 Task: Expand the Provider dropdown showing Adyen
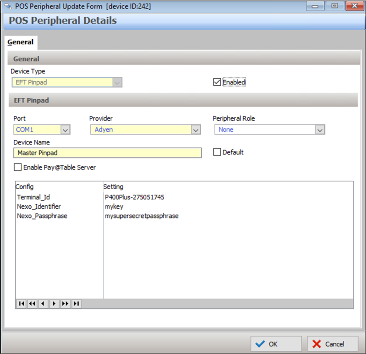pyautogui.click(x=196, y=130)
